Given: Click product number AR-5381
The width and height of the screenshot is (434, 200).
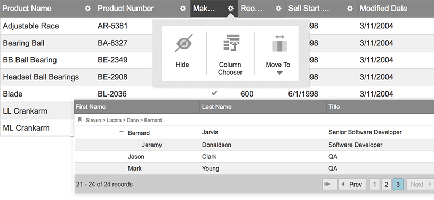Looking at the screenshot, I should pos(112,26).
